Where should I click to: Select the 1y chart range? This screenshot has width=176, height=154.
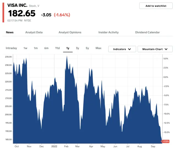pyautogui.click(x=68, y=48)
